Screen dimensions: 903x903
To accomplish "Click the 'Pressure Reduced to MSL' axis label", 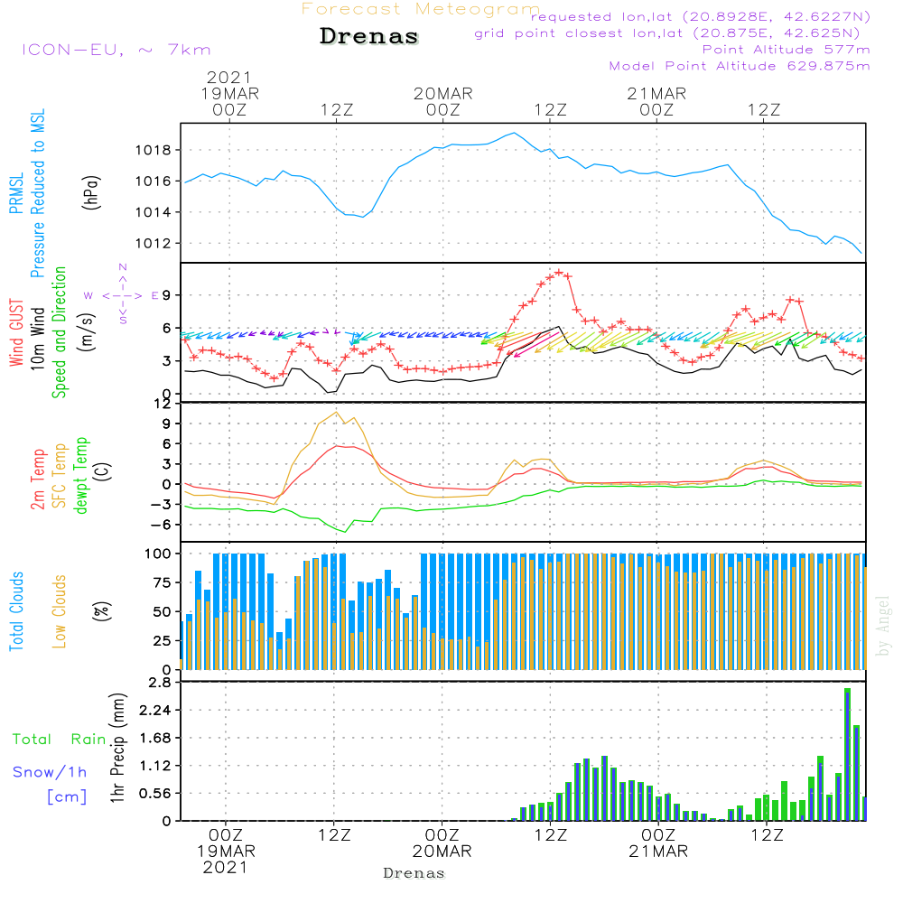I will pyautogui.click(x=37, y=193).
